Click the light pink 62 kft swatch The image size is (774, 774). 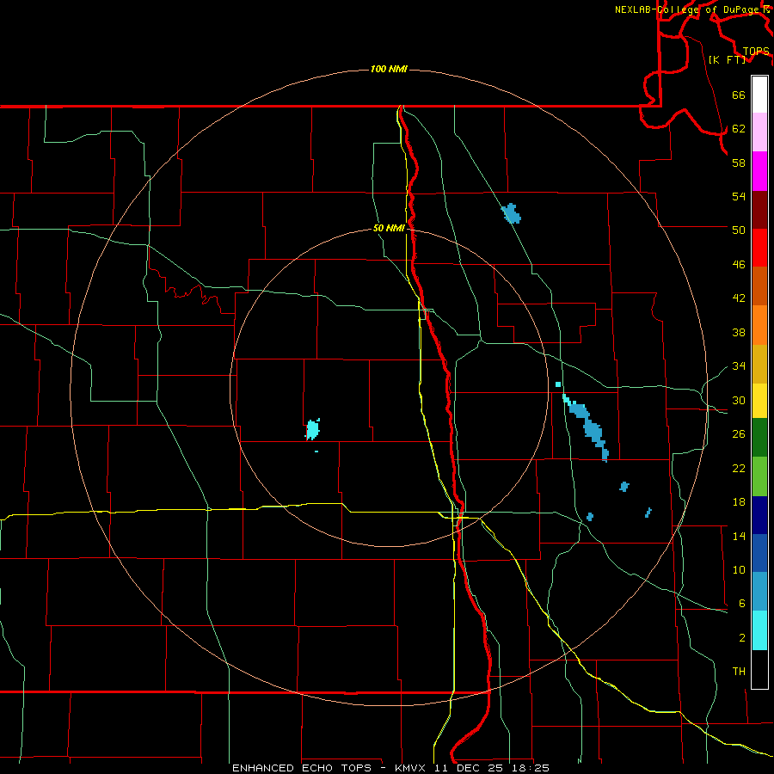tap(759, 132)
